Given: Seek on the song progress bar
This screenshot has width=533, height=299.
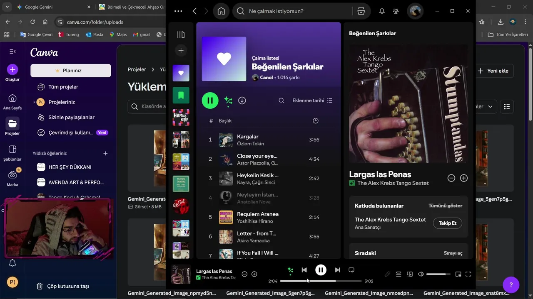Looking at the screenshot, I should 321,281.
